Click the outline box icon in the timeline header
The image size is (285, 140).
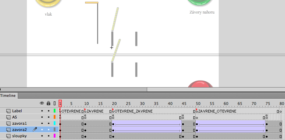click(x=54, y=104)
